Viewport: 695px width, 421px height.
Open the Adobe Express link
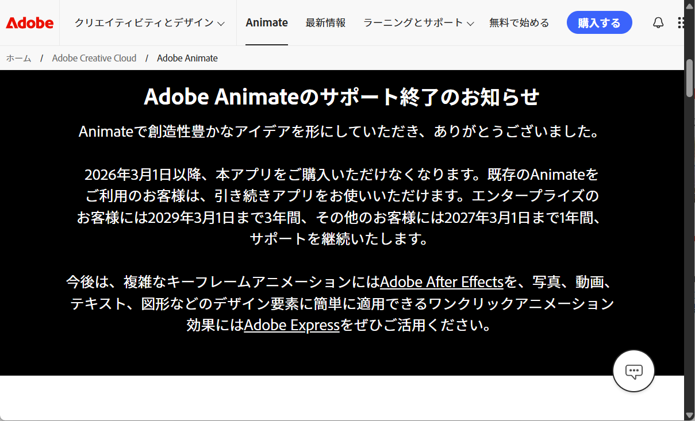(291, 325)
